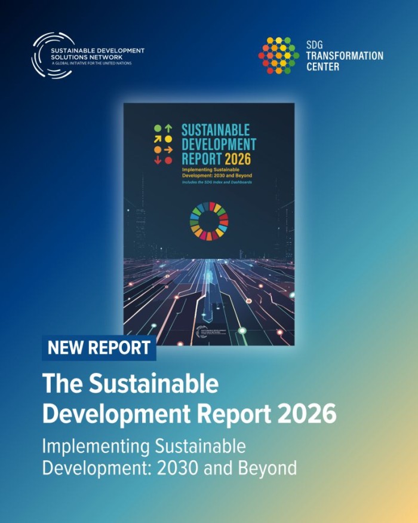The width and height of the screenshot is (418, 523).
Task: Open the report cover thumbnail
Action: 209,224
